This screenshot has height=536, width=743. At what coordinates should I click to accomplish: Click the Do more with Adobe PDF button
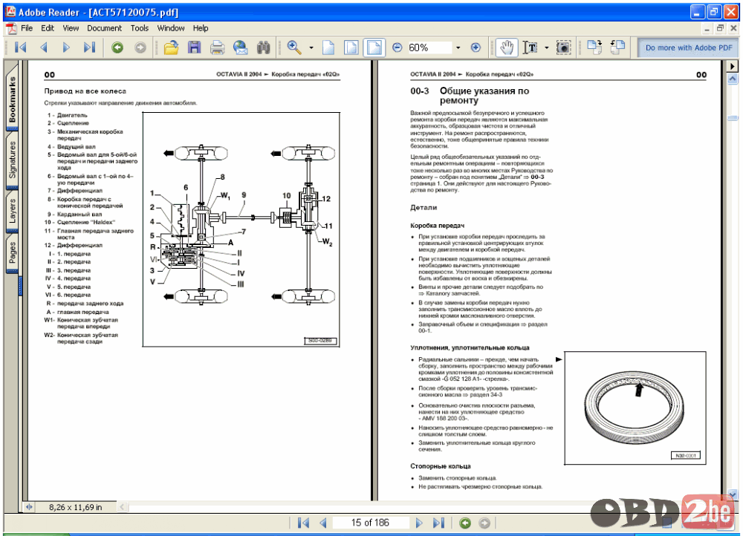pyautogui.click(x=688, y=48)
